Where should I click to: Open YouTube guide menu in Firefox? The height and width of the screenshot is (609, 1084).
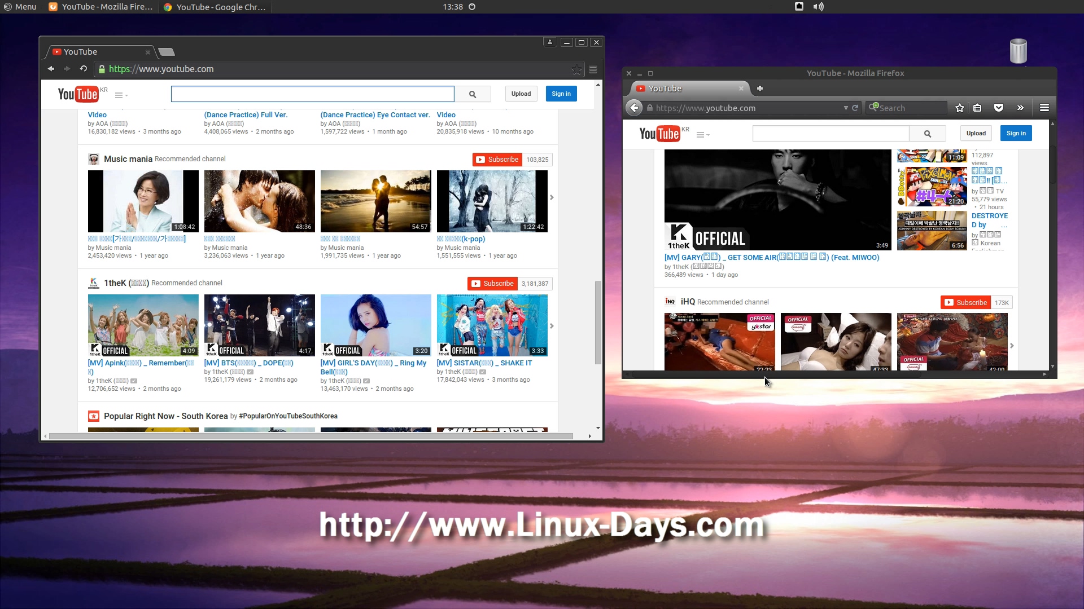[703, 135]
